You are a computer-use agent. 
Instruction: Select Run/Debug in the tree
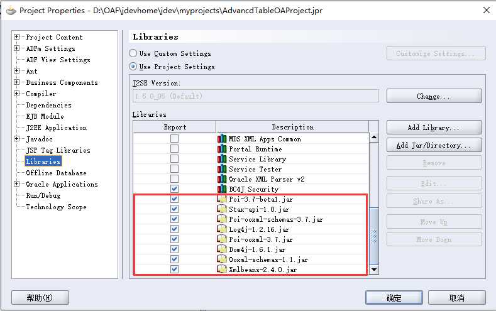pos(43,195)
